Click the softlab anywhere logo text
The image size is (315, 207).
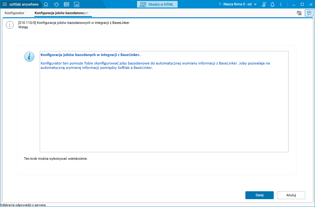[x=24, y=4]
